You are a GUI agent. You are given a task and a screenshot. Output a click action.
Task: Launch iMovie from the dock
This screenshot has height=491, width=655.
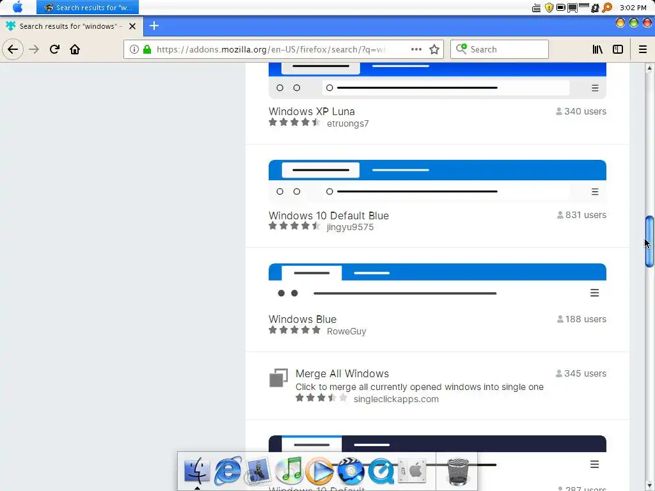[350, 471]
